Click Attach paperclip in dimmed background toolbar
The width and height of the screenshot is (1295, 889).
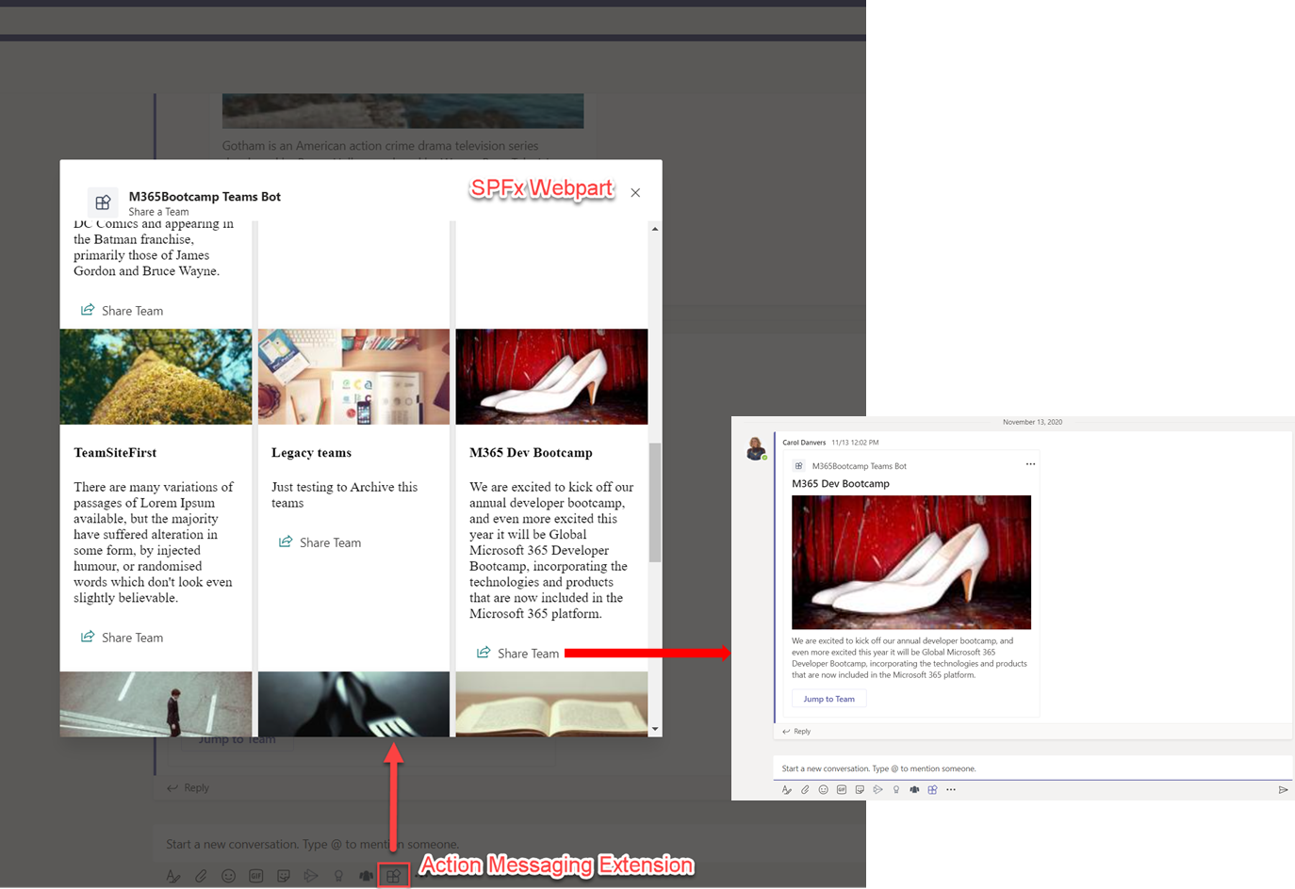pyautogui.click(x=201, y=876)
